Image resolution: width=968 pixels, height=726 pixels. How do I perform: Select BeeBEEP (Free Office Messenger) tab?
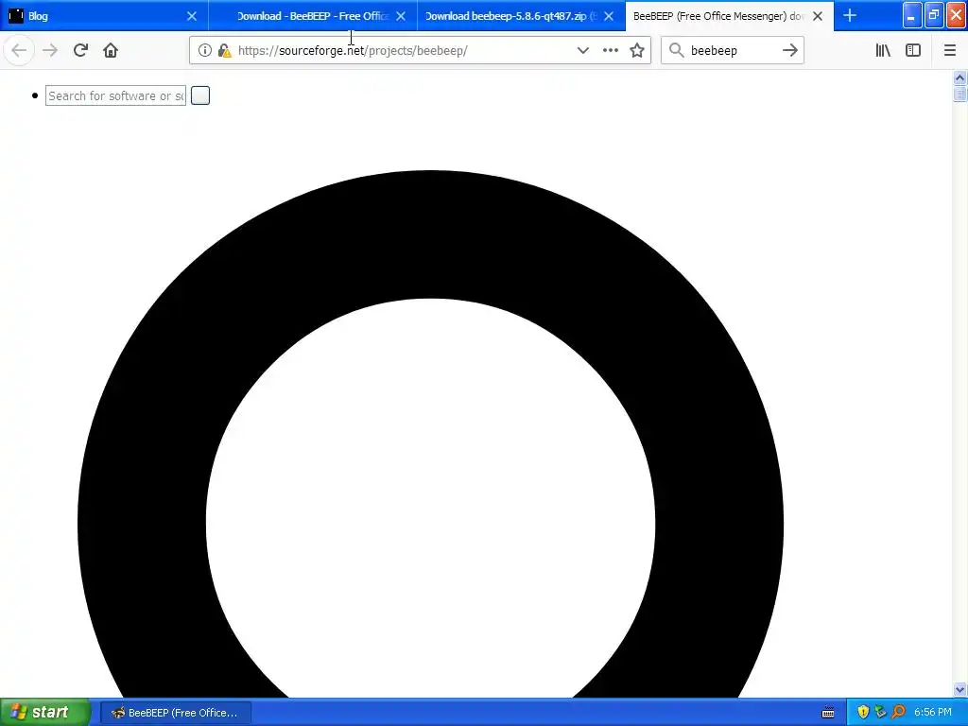[x=729, y=15]
